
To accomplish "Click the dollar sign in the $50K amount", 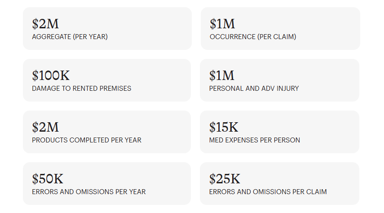I will [x=35, y=179].
